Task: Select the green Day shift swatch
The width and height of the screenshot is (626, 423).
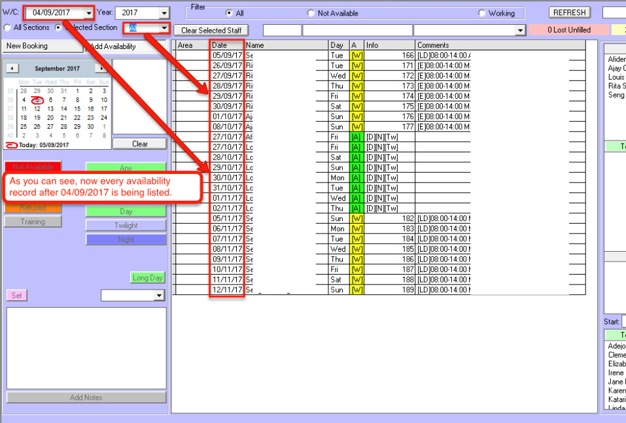Action: point(126,211)
